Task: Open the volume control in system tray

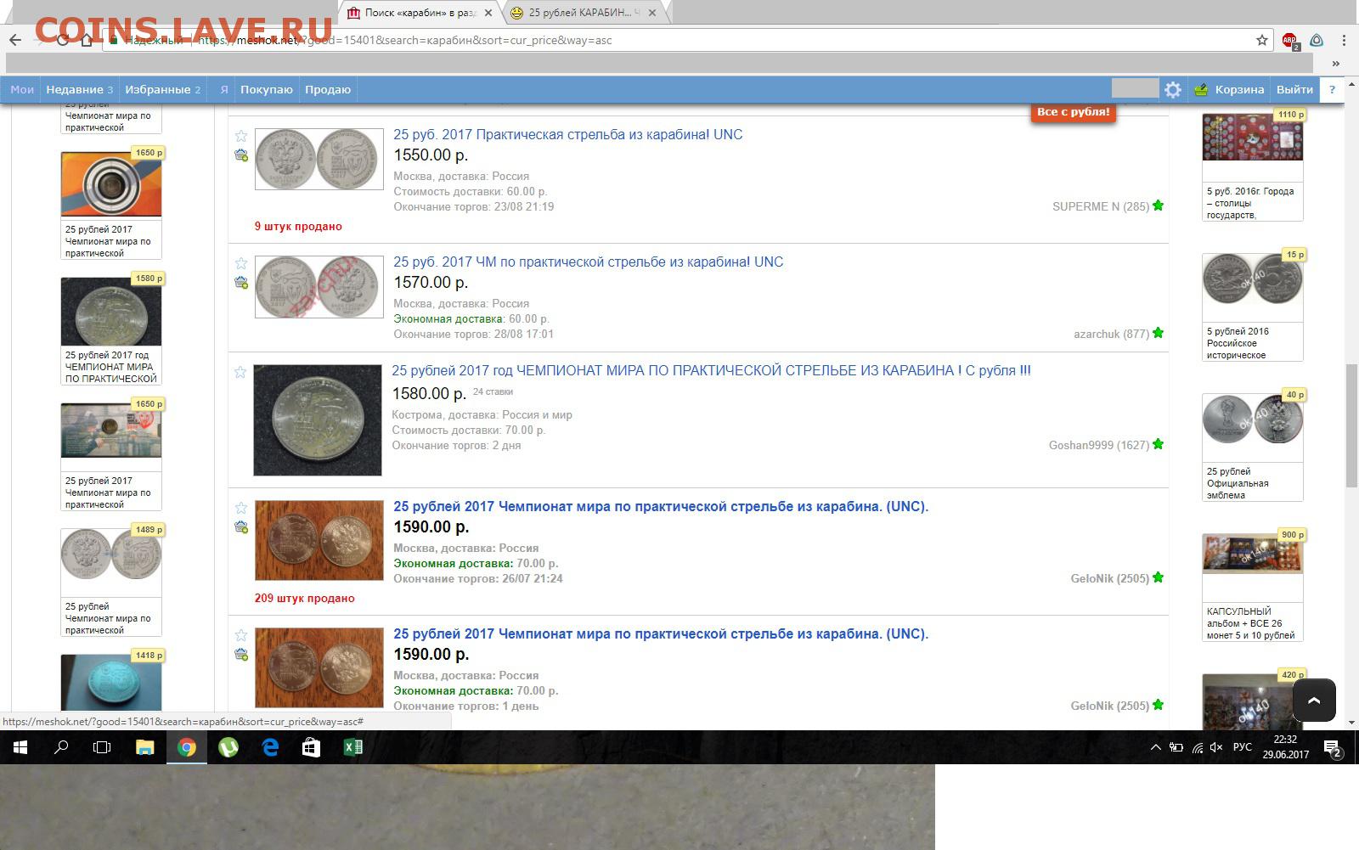Action: tap(1216, 747)
